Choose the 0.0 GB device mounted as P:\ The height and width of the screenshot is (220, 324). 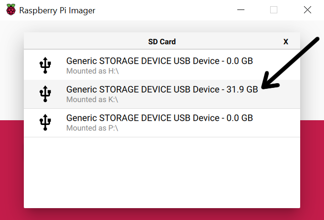pos(162,123)
